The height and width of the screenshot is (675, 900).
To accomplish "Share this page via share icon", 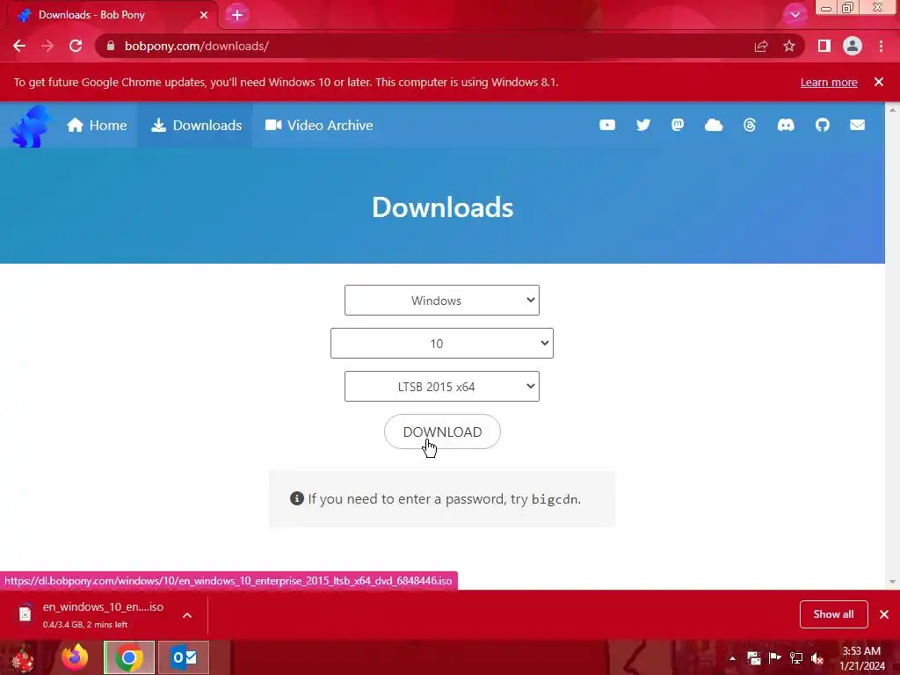I will click(761, 46).
